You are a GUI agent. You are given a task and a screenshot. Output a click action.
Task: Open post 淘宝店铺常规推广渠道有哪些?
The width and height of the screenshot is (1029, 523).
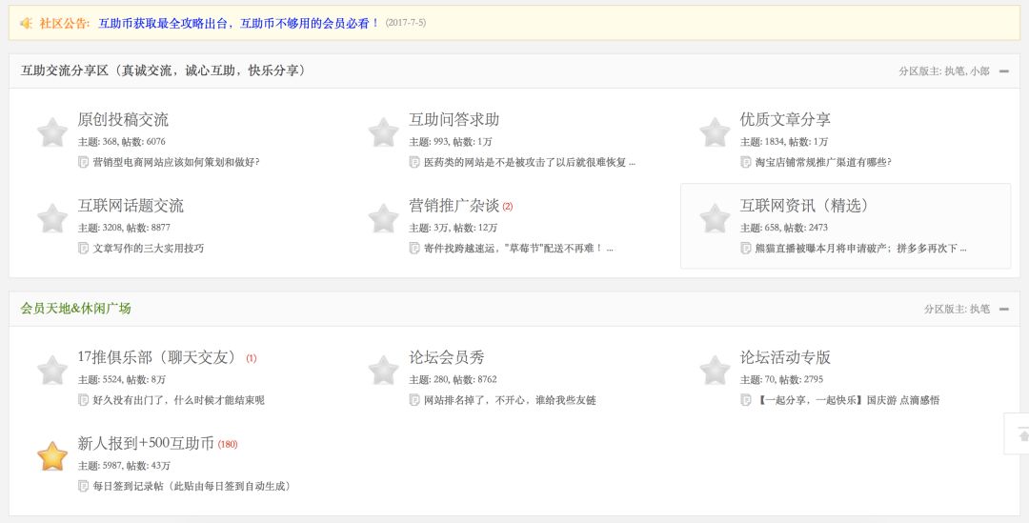pyautogui.click(x=823, y=162)
